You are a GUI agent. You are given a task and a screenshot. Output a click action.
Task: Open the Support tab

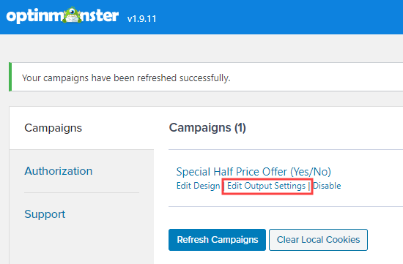(45, 214)
